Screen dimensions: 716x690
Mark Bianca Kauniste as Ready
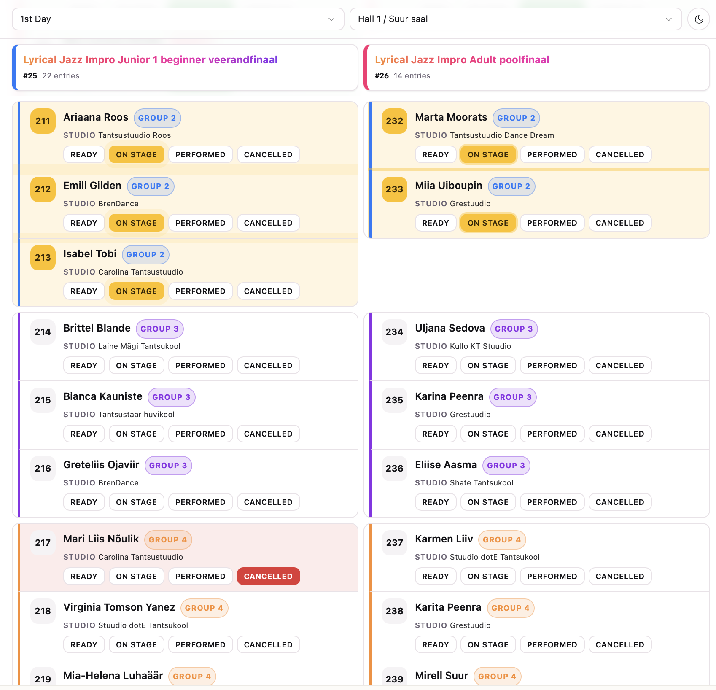click(84, 434)
